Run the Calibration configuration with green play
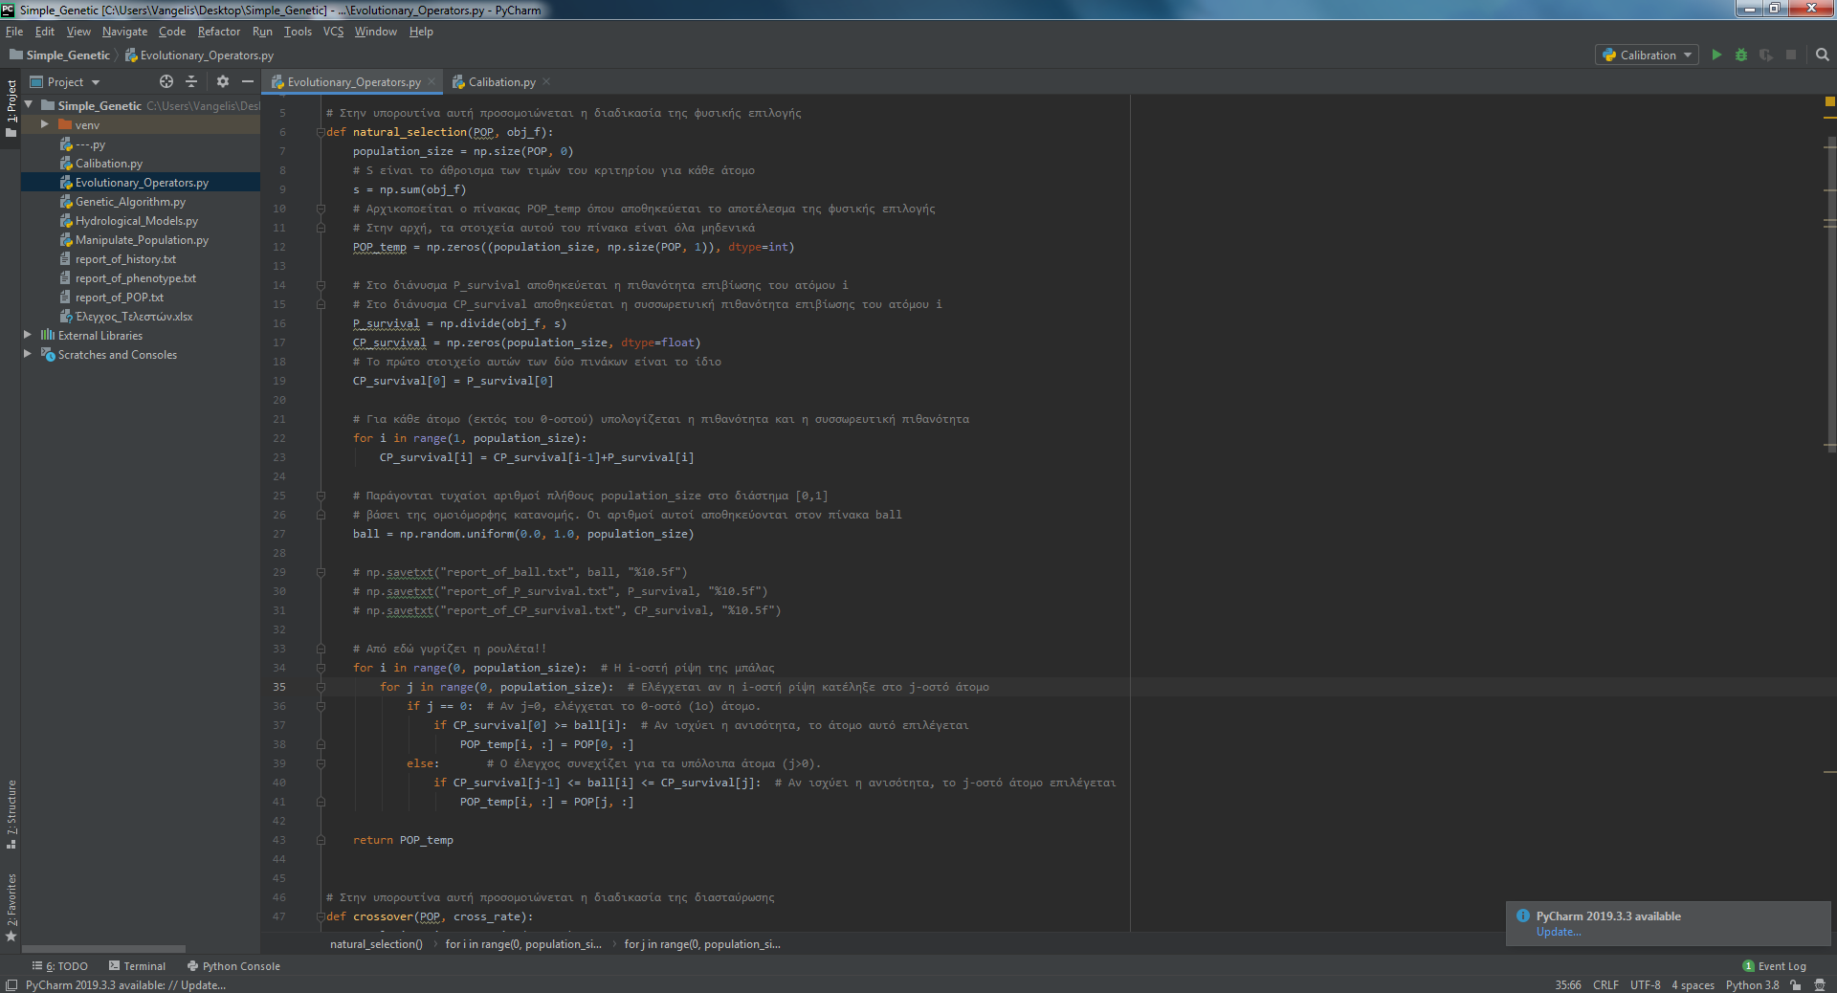 (x=1716, y=55)
